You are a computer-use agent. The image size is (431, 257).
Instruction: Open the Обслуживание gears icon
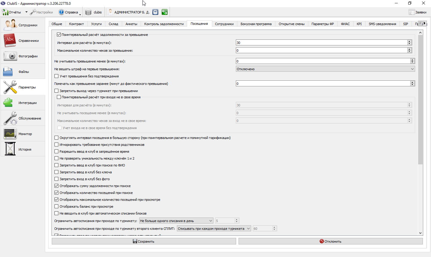pos(10,118)
